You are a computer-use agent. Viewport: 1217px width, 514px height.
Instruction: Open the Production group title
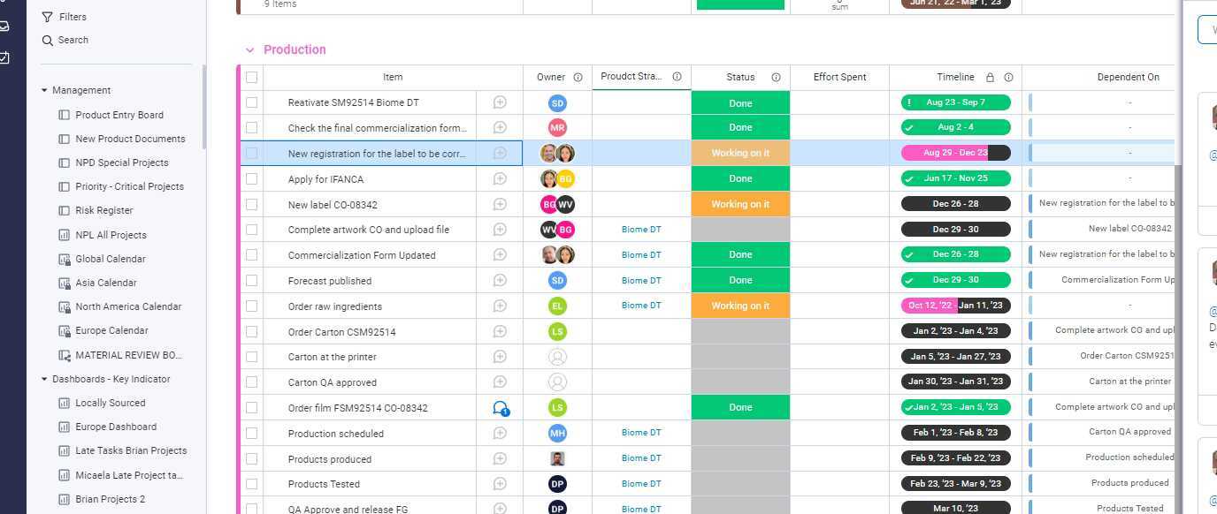[295, 49]
